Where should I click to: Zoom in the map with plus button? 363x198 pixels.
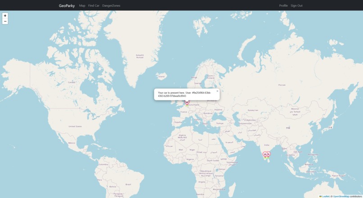[x=5, y=16]
